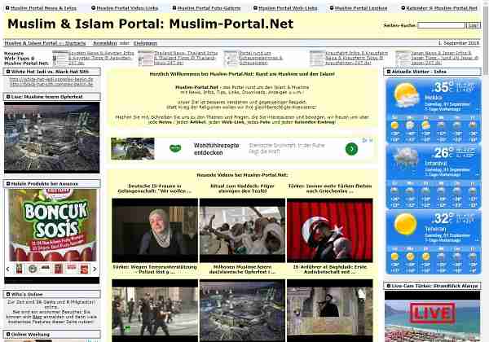This screenshot has height=342, width=489.
Task: Close the Wohlfühlrezepte banner ad
Action: pyautogui.click(x=370, y=141)
